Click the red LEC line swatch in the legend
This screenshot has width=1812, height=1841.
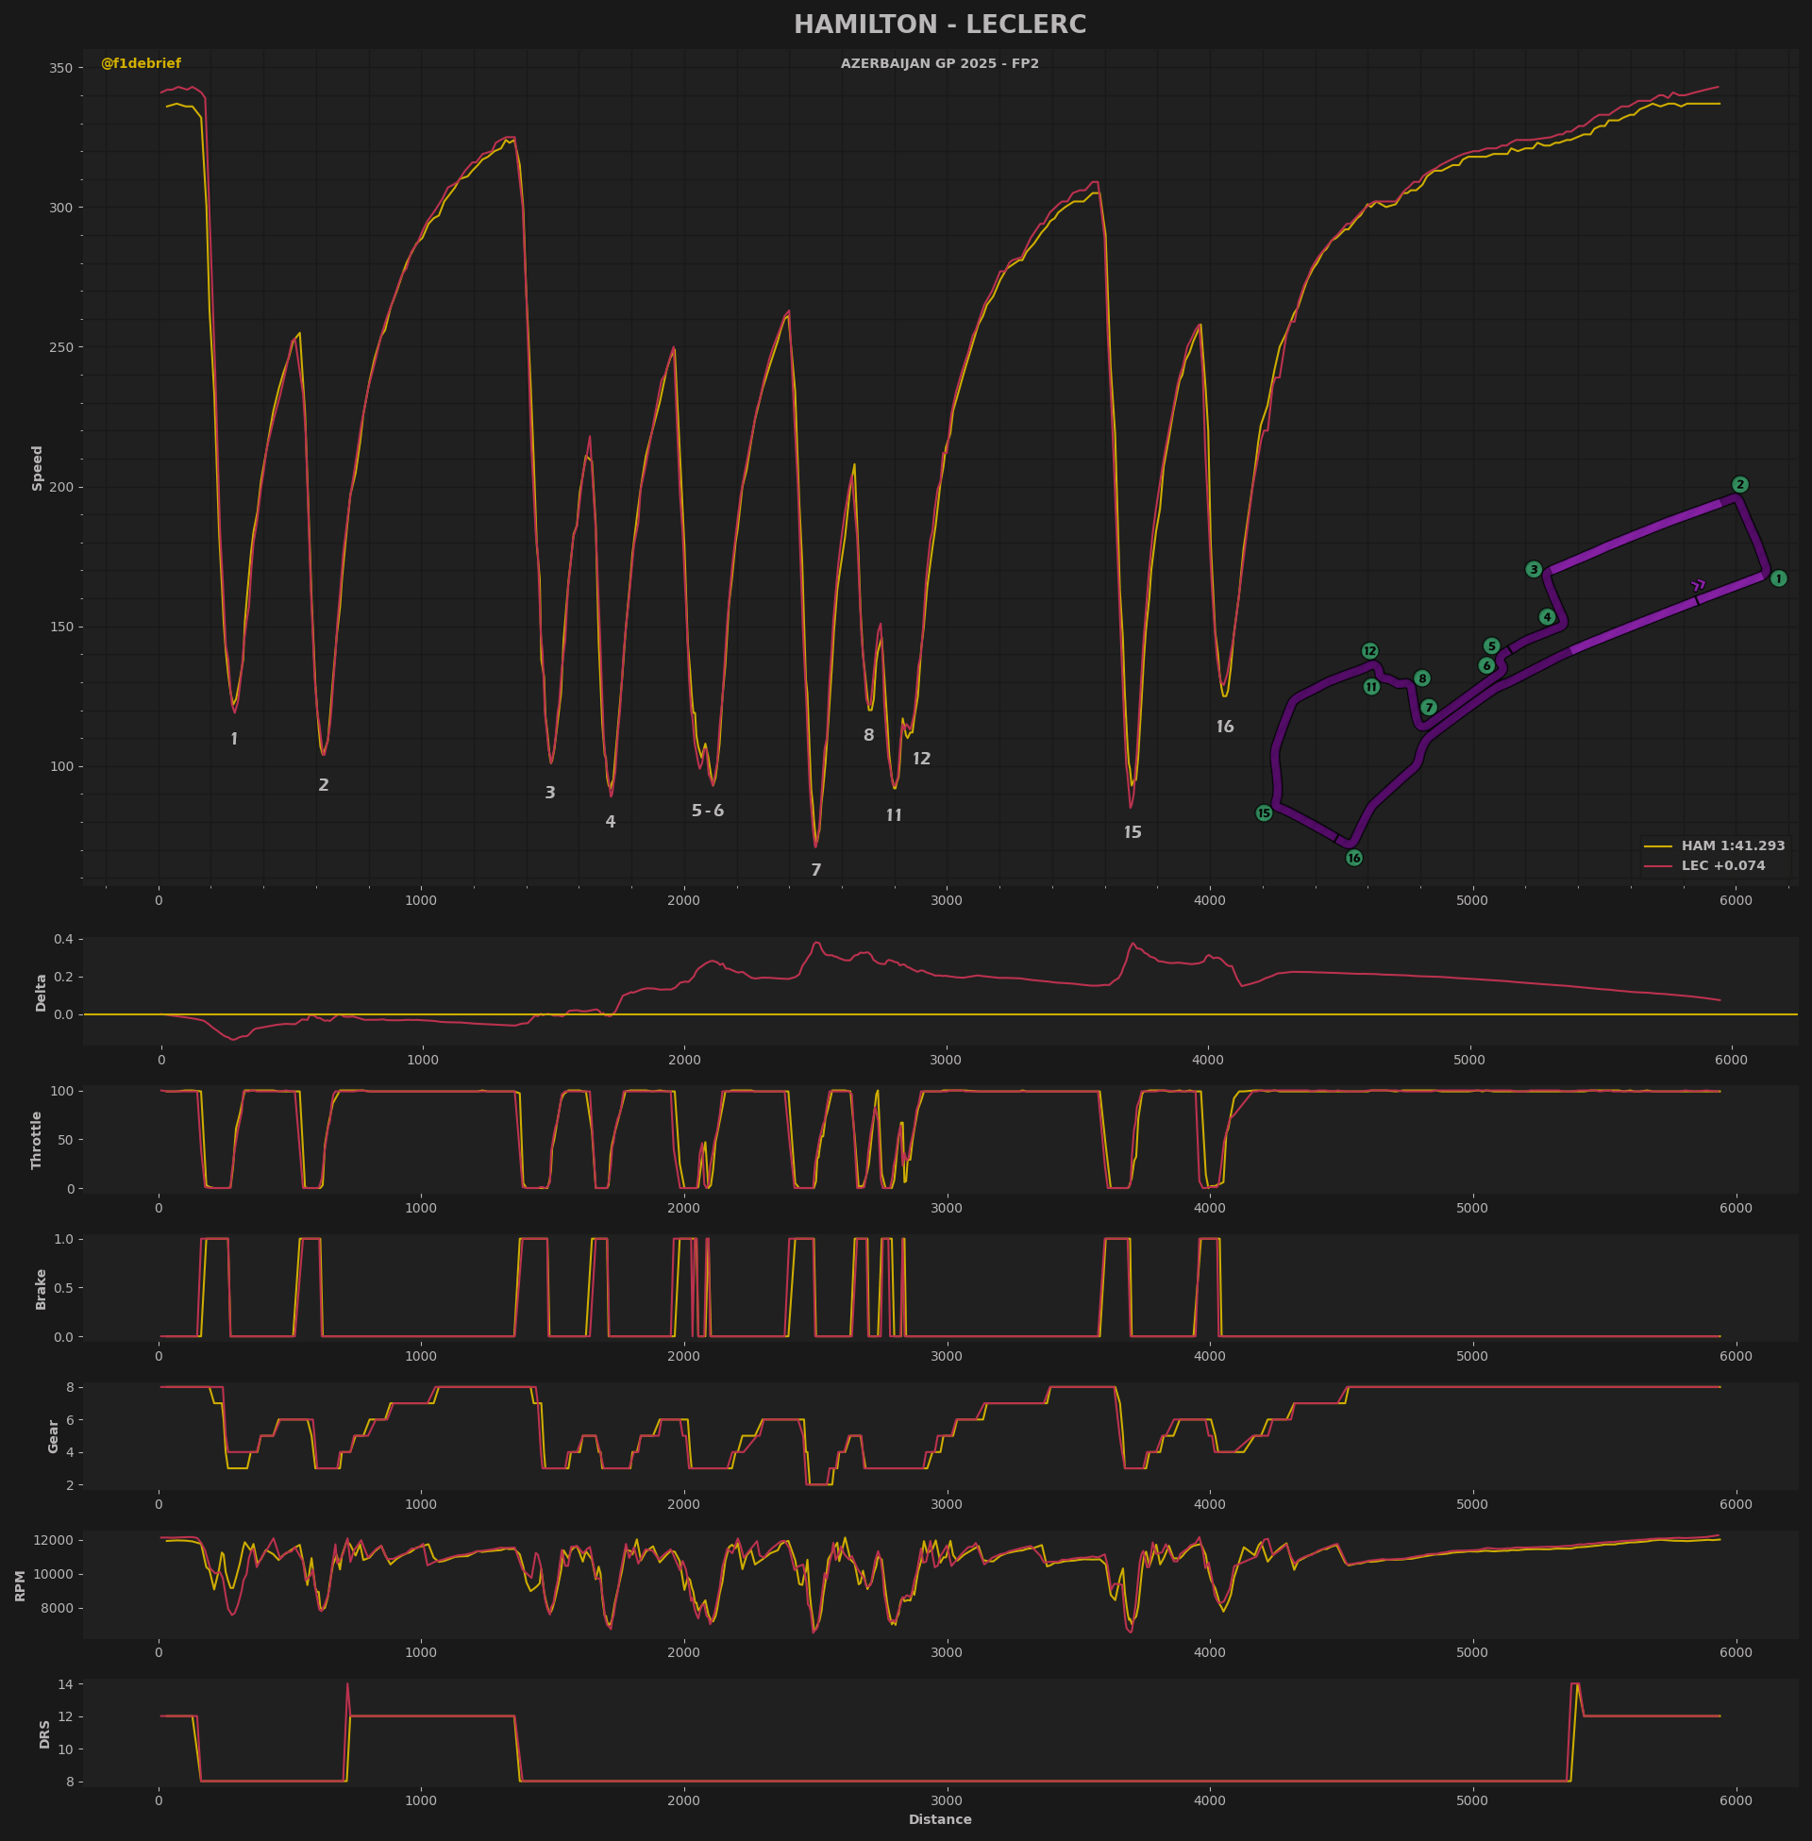point(1658,866)
